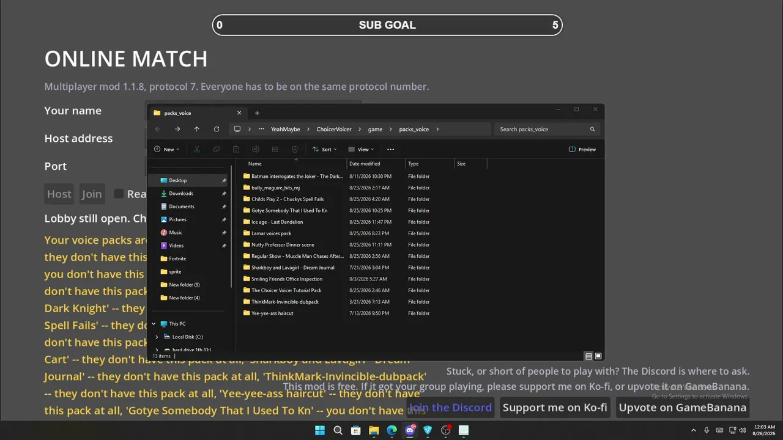Switch to large thumbnails view icon

tap(598, 356)
